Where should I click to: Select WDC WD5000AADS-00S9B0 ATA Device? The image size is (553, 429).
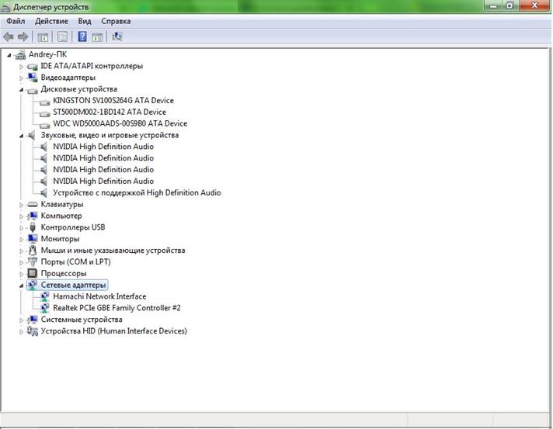120,123
